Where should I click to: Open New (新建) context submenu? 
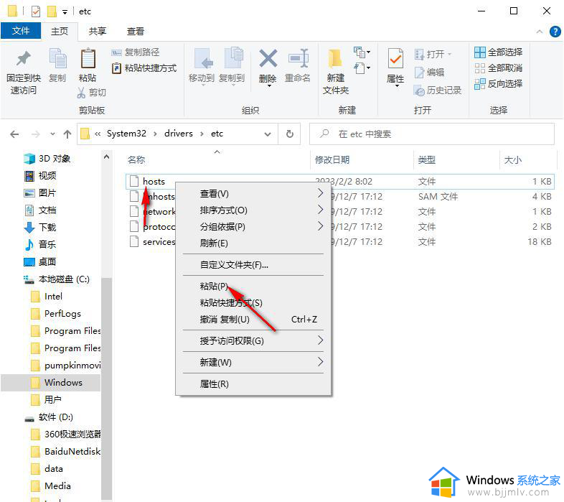253,362
